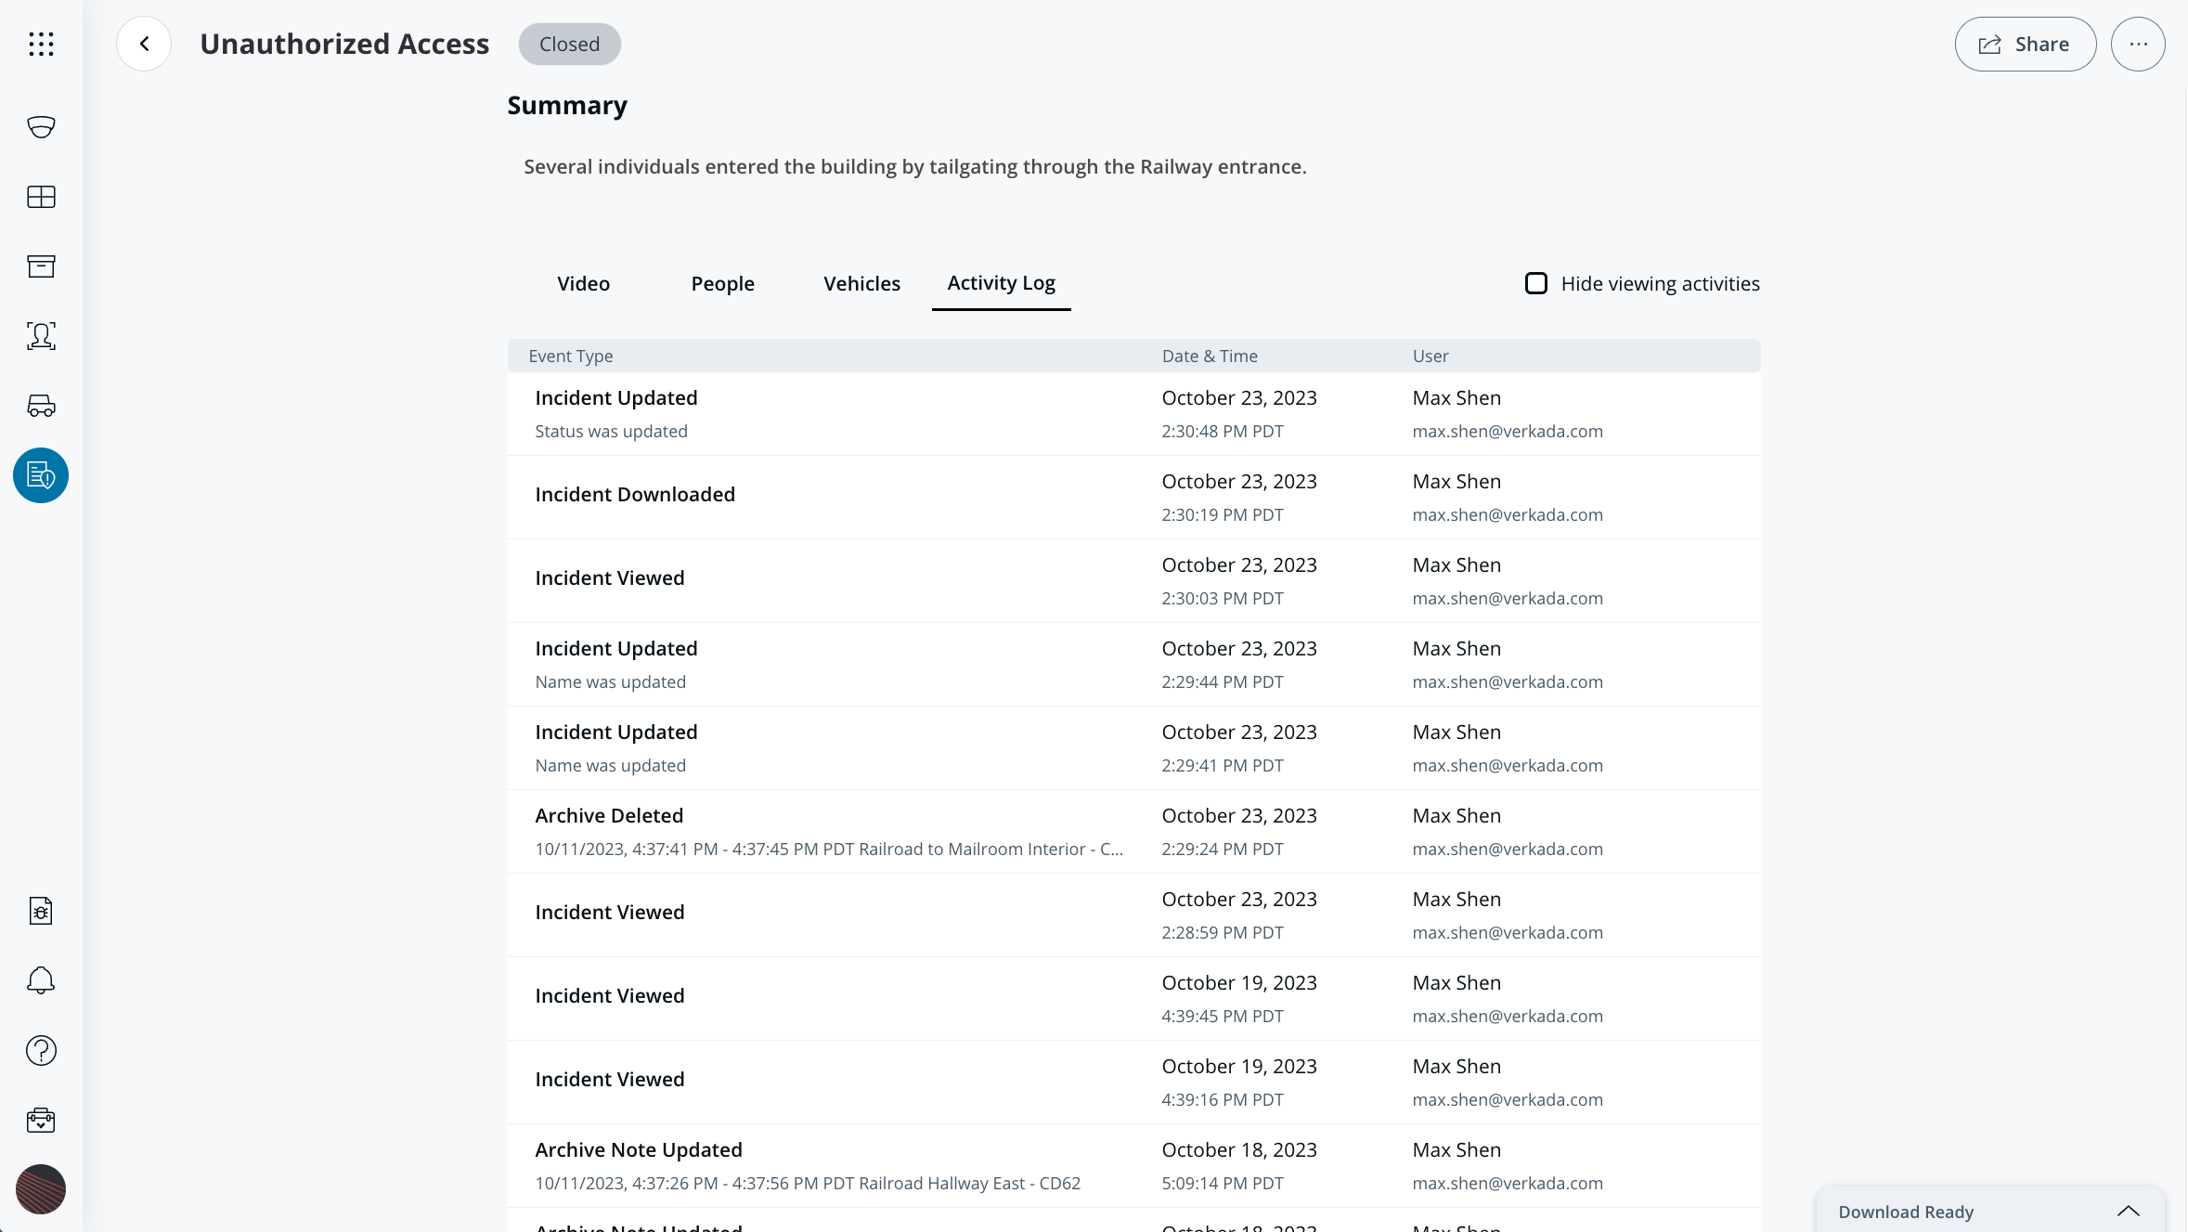This screenshot has width=2188, height=1232.
Task: Click the bell/notifications icon in sidebar
Action: (41, 979)
